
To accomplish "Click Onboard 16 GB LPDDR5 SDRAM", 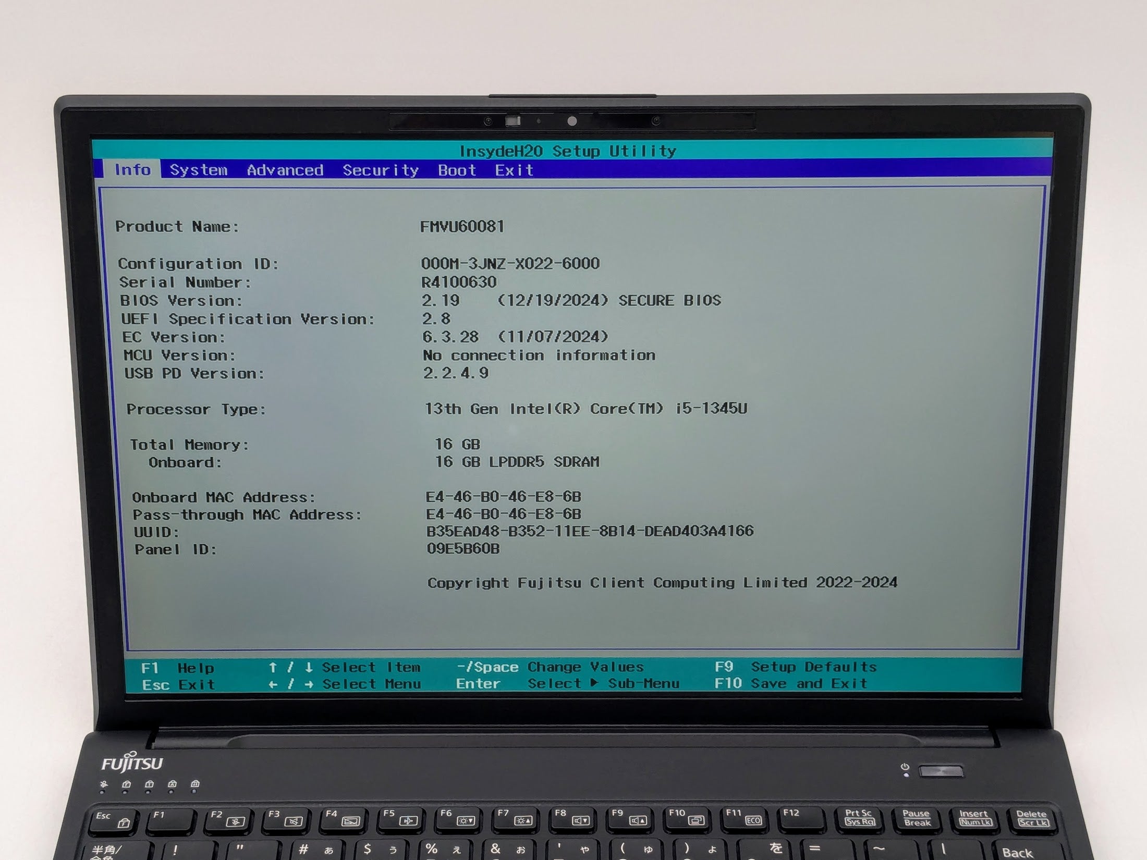I will pos(517,462).
